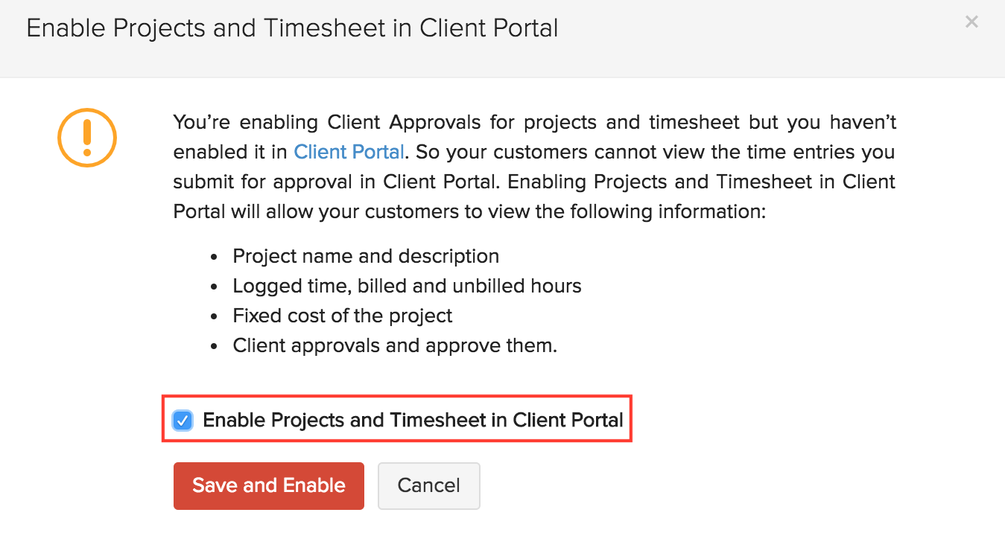Click the bullet Project name and description

[x=365, y=256]
